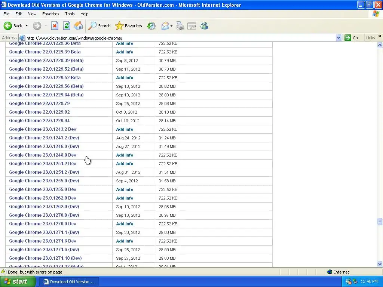Viewport: 383px width, 287px height.
Task: Click the tray icon next to the clock
Action: tap(355, 282)
